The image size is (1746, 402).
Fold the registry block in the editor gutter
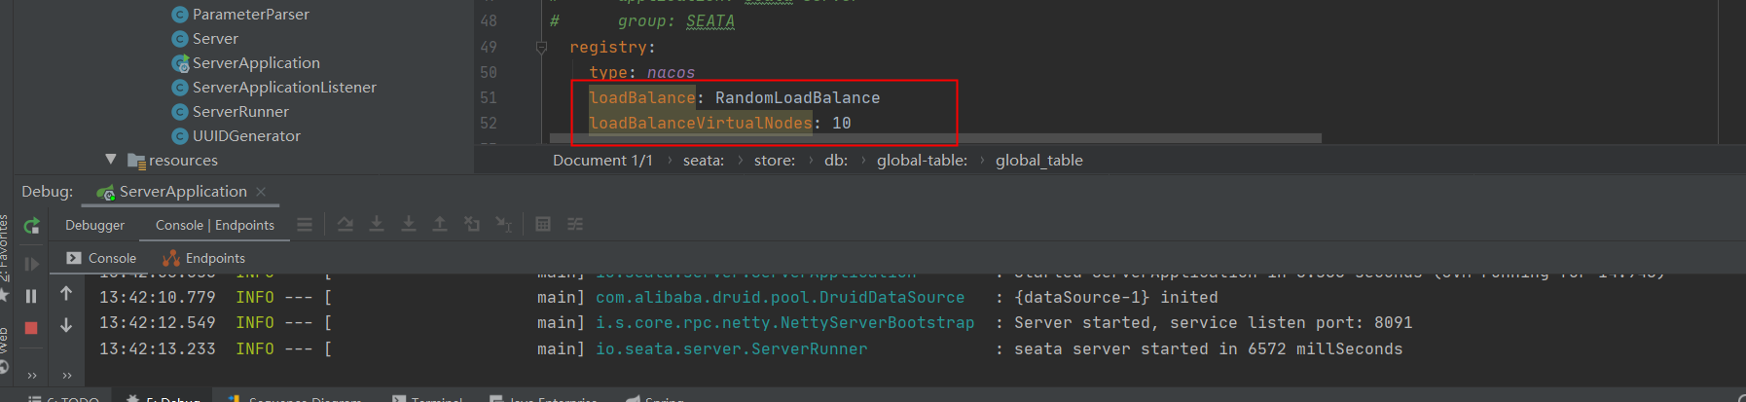542,47
